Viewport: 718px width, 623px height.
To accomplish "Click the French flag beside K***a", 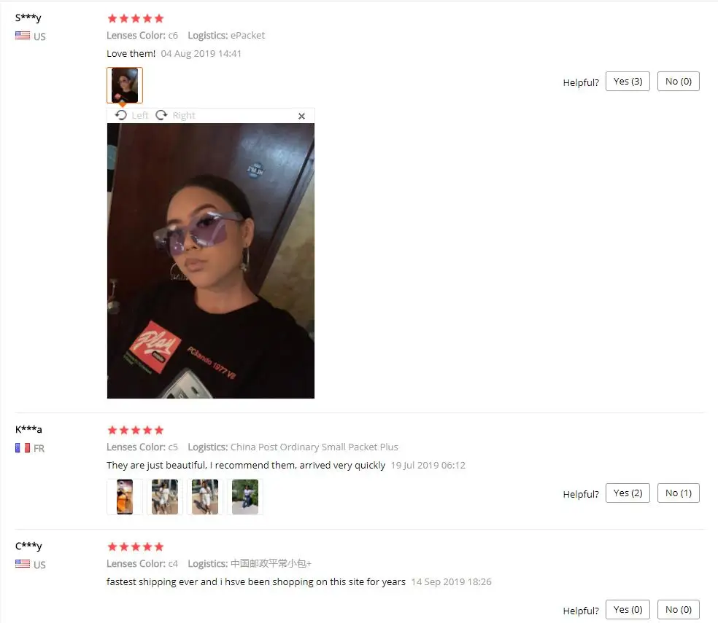I will [23, 448].
